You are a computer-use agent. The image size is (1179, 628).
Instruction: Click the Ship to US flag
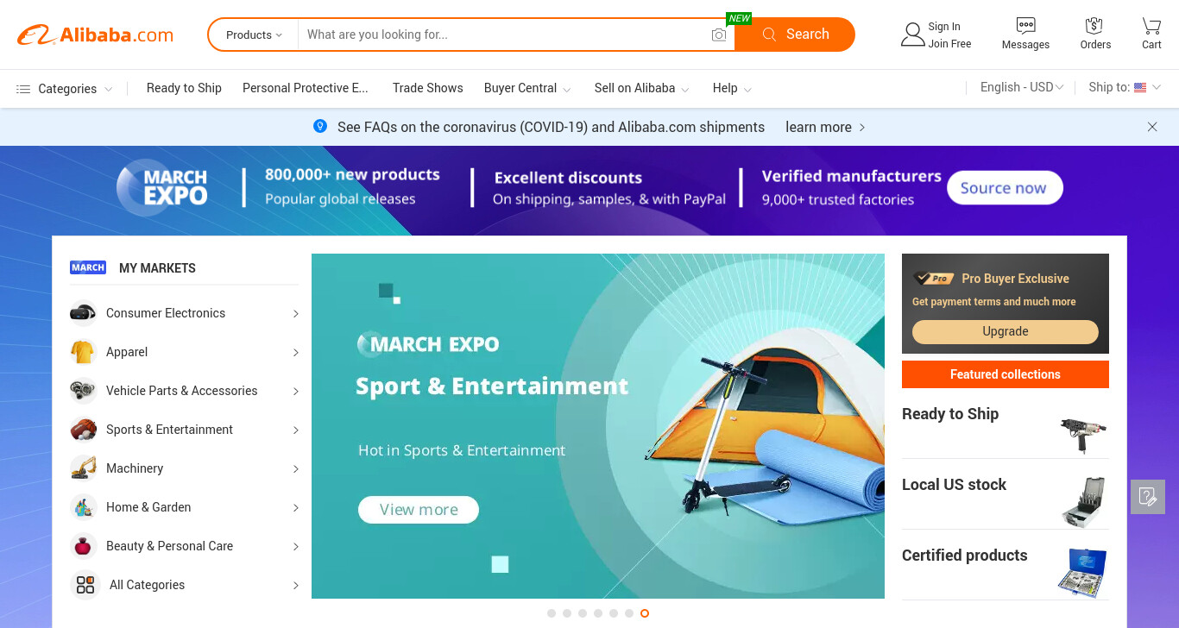(x=1140, y=87)
